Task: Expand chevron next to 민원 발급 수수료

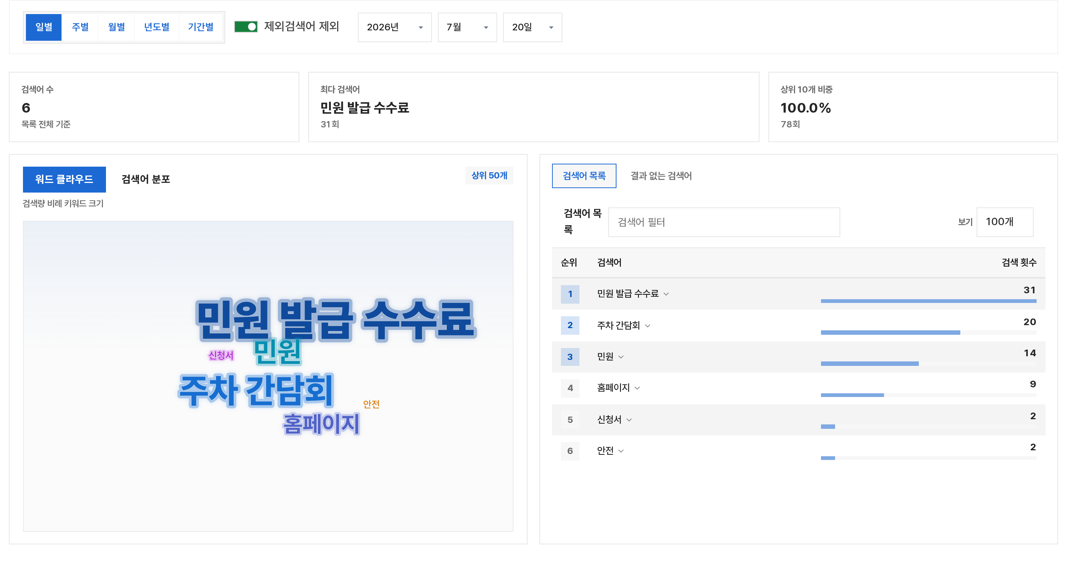Action: point(666,294)
